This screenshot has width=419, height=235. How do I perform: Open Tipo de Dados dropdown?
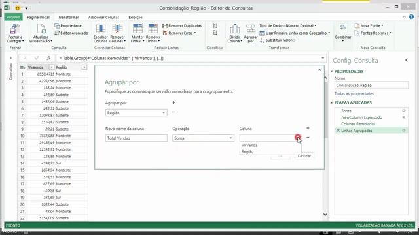coord(288,26)
